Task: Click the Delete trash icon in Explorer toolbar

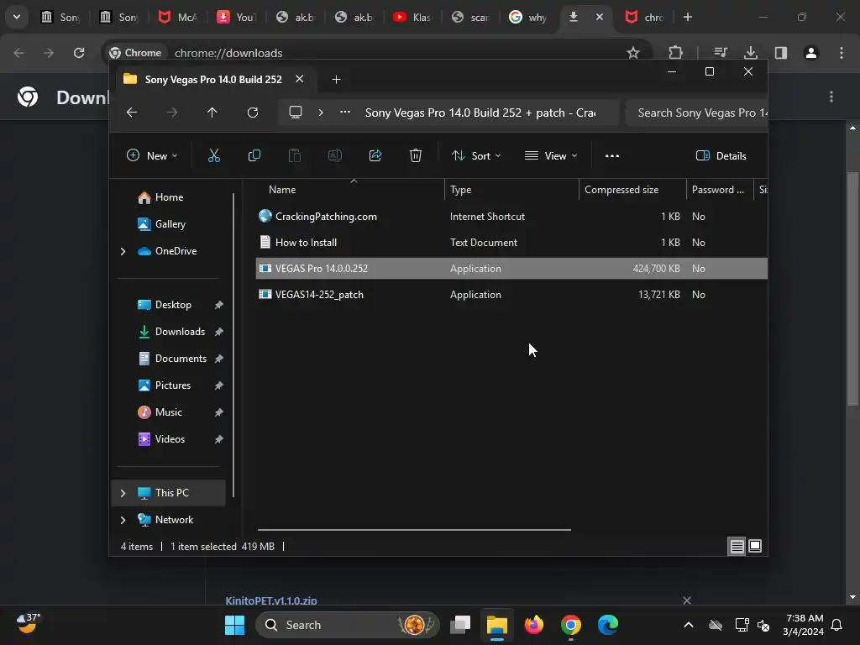Action: tap(416, 155)
